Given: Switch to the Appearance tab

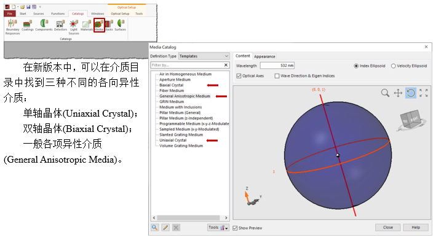Looking at the screenshot, I should [264, 56].
